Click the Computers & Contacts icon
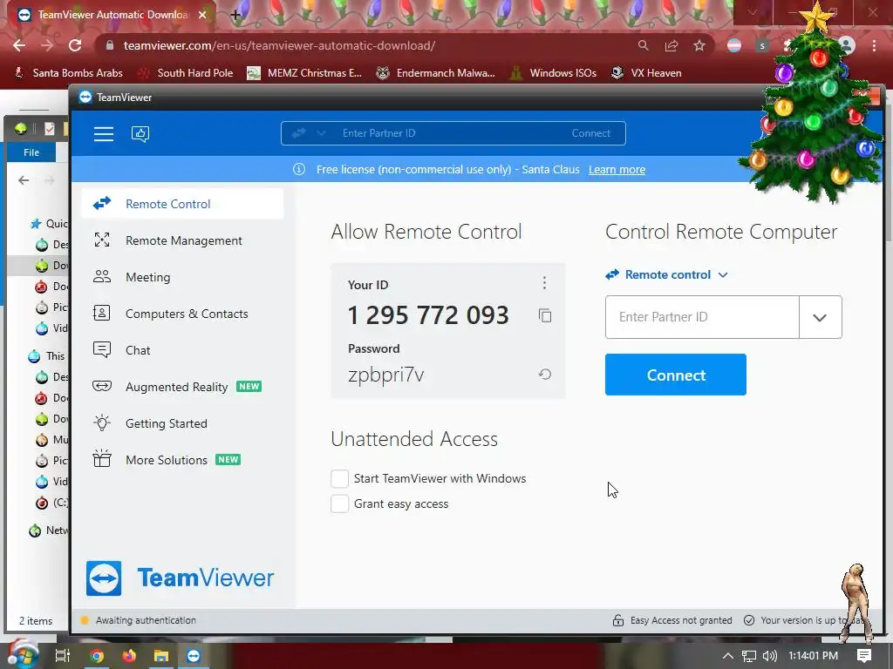The width and height of the screenshot is (893, 669). coord(102,313)
